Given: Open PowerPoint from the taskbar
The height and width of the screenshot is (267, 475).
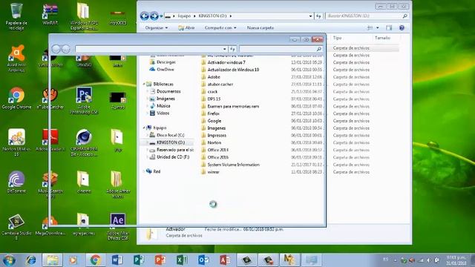Looking at the screenshot, I should coord(160,260).
